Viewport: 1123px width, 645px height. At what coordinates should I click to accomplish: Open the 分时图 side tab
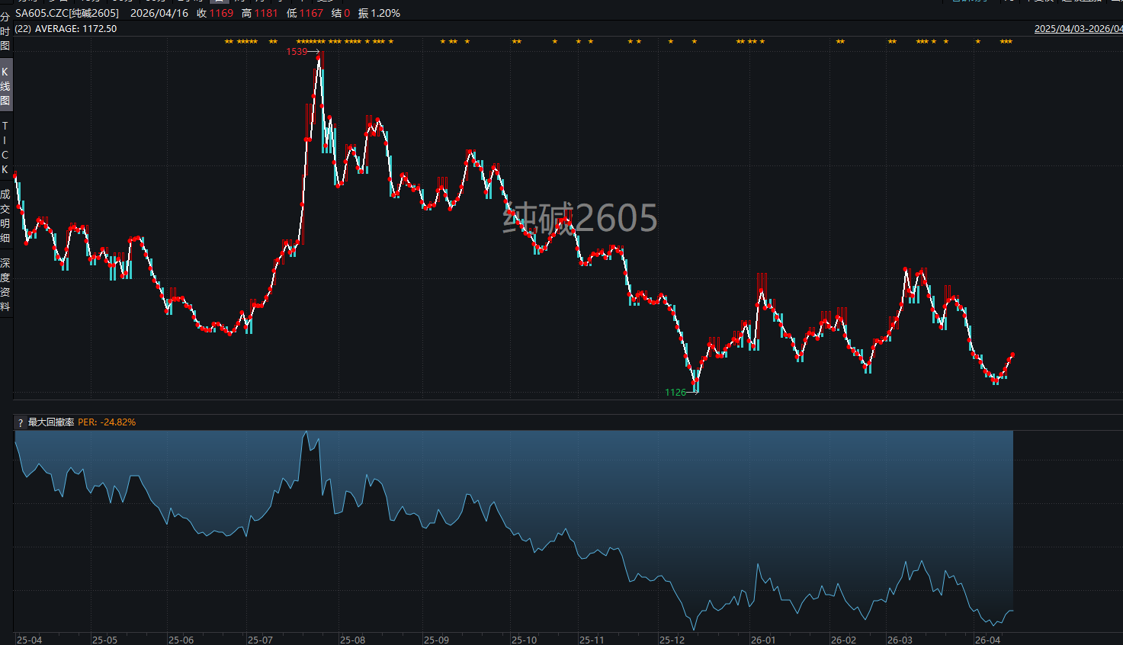click(5, 31)
